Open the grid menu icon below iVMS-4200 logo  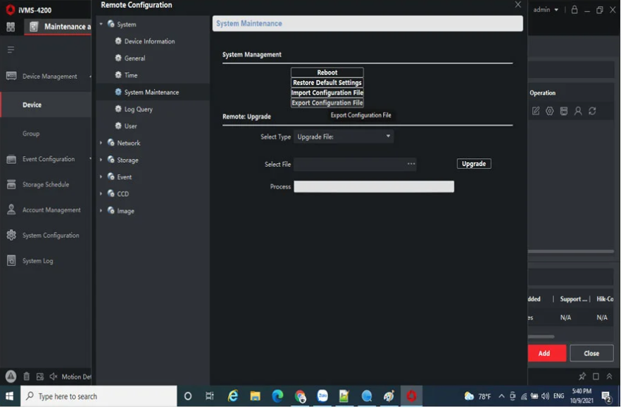(11, 27)
